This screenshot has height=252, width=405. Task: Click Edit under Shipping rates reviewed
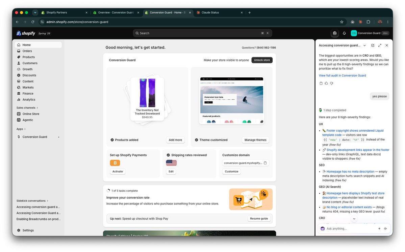pos(171,171)
